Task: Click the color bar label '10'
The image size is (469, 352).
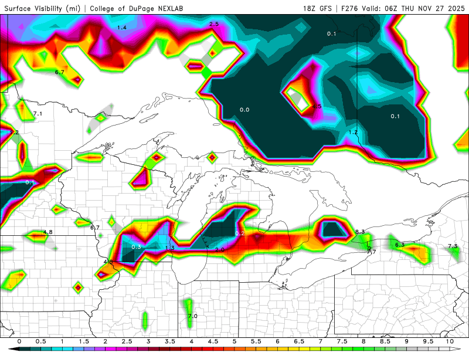Action: [x=450, y=341]
